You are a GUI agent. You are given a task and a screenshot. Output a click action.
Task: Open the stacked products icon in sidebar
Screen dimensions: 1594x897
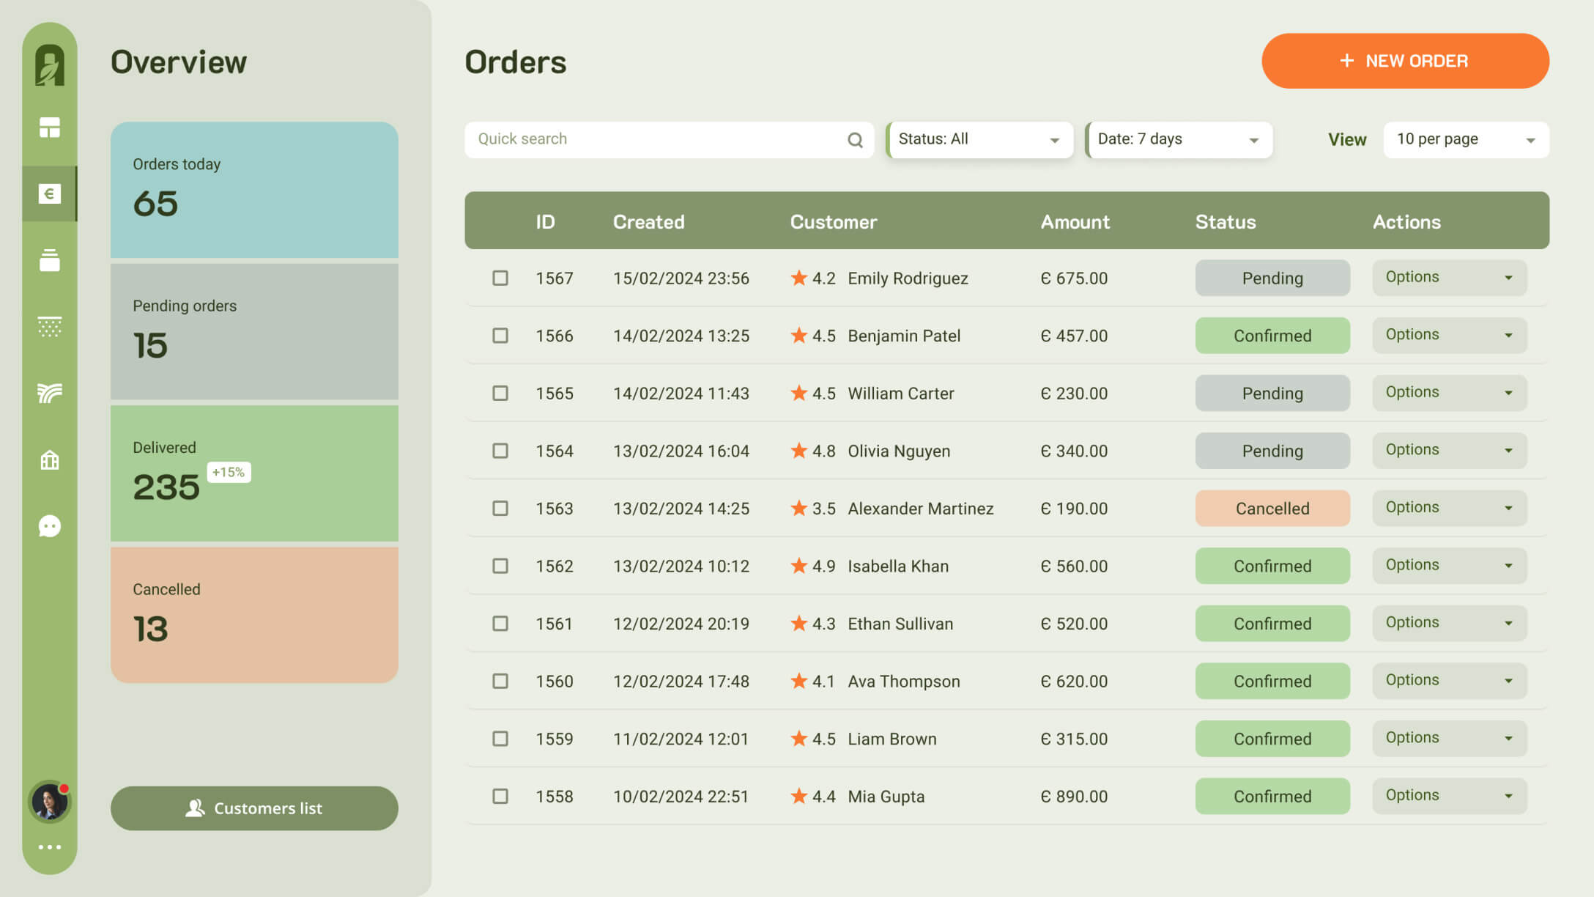point(49,260)
